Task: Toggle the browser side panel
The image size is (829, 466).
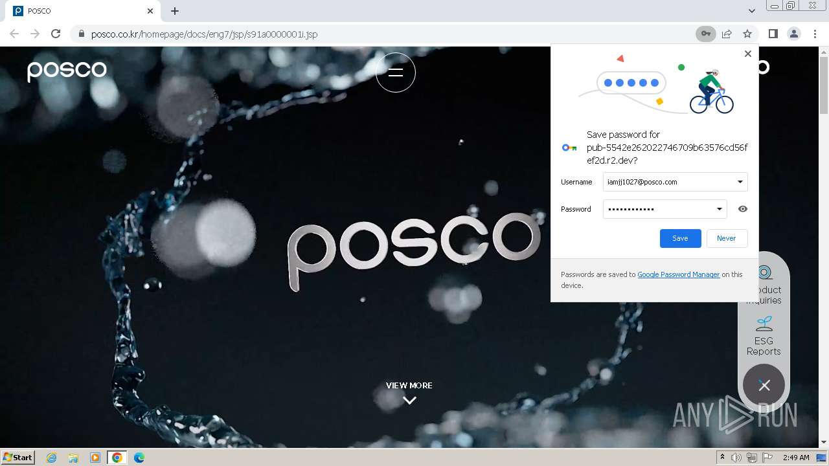Action: click(773, 34)
